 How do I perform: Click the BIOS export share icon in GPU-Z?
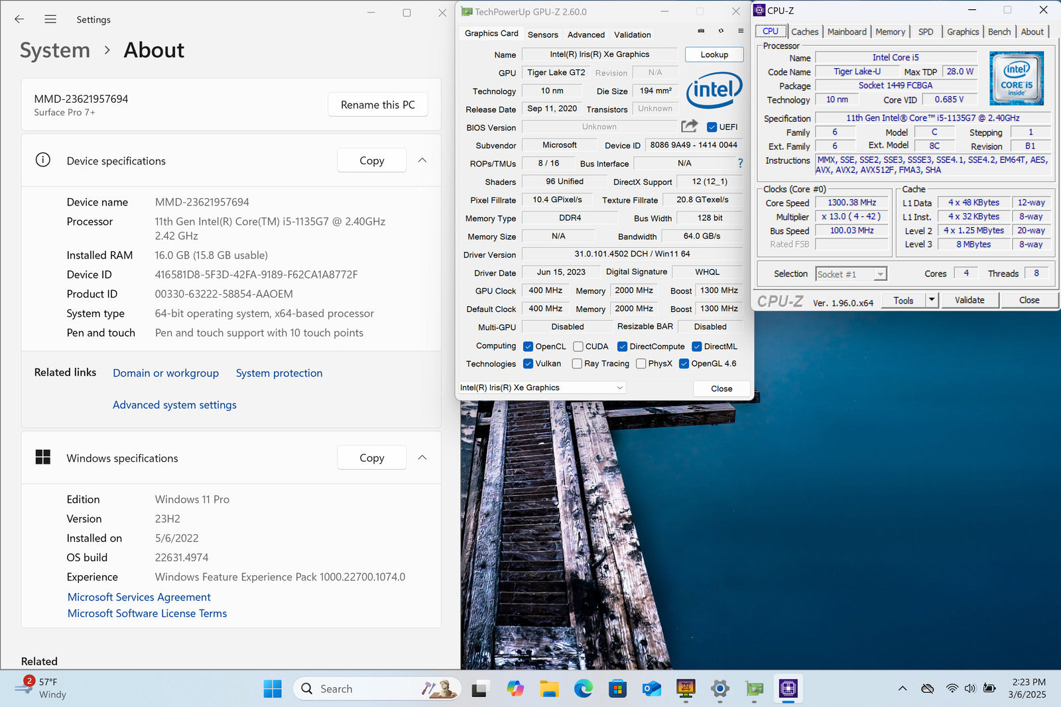click(x=690, y=126)
